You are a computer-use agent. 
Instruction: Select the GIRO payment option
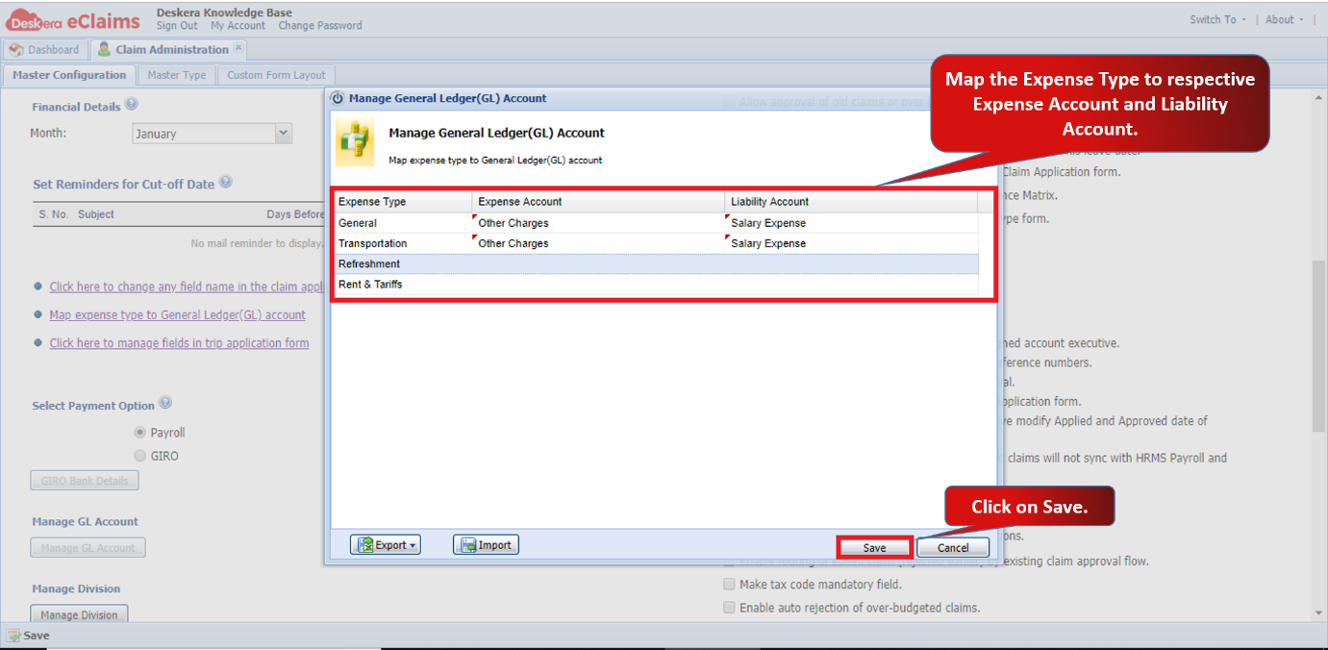pyautogui.click(x=140, y=456)
